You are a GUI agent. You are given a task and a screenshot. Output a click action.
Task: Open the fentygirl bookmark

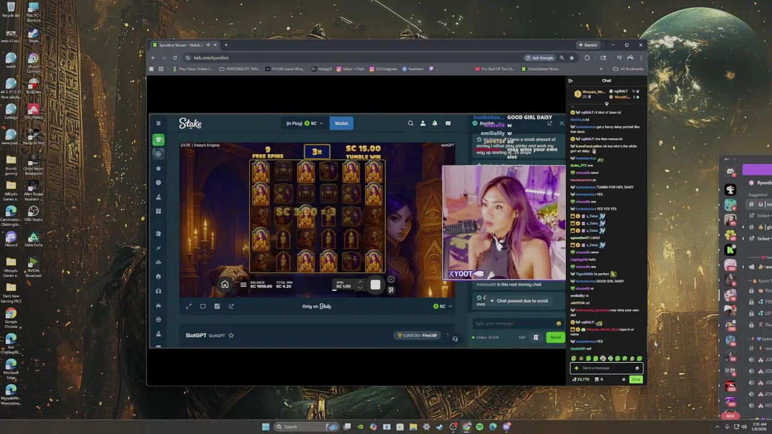[x=322, y=69]
